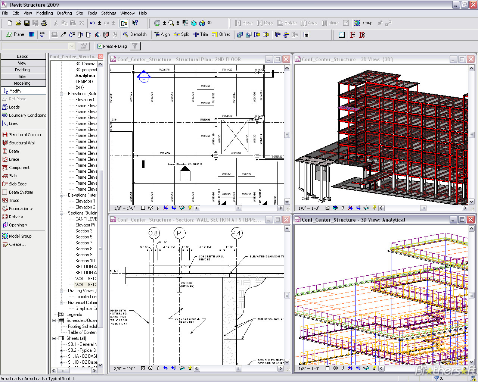The width and height of the screenshot is (478, 382).
Task: Select the Structural Wall tool
Action: pos(22,143)
